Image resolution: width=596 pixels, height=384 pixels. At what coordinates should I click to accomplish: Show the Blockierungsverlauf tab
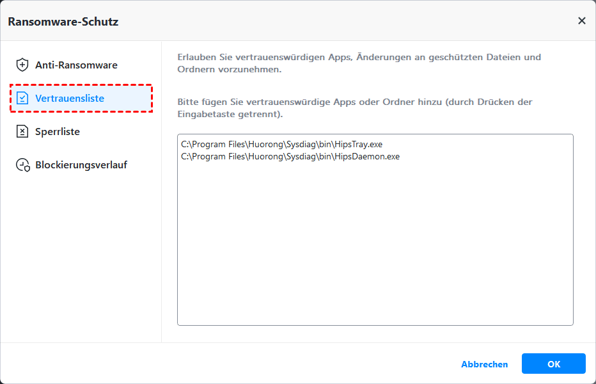tap(81, 165)
